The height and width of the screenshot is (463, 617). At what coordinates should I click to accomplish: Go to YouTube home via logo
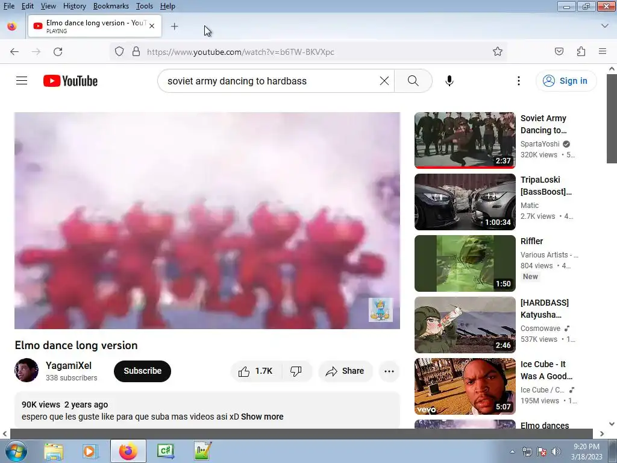click(70, 81)
